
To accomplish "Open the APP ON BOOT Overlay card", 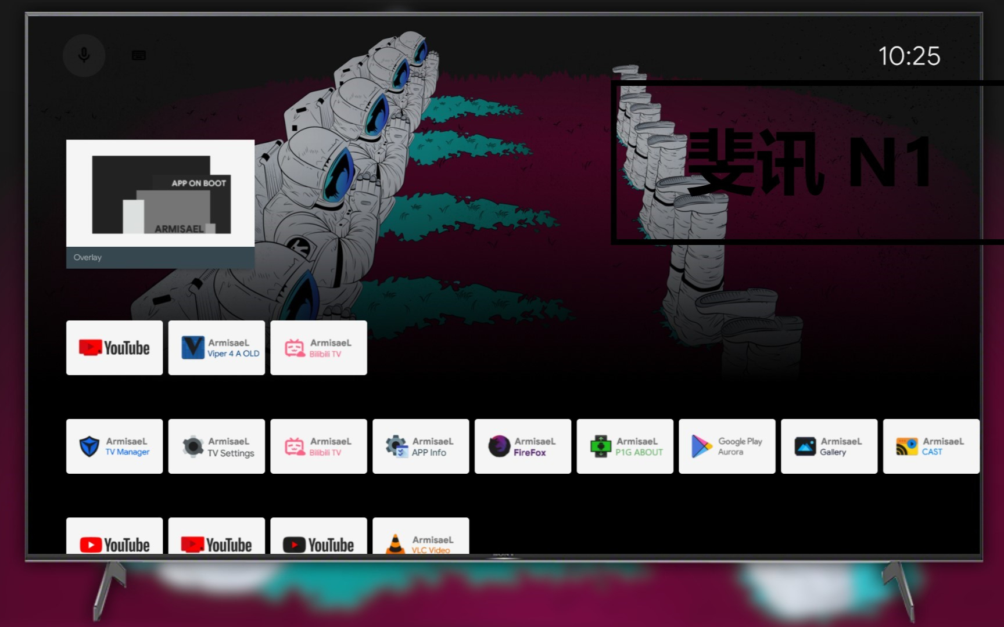I will point(160,204).
